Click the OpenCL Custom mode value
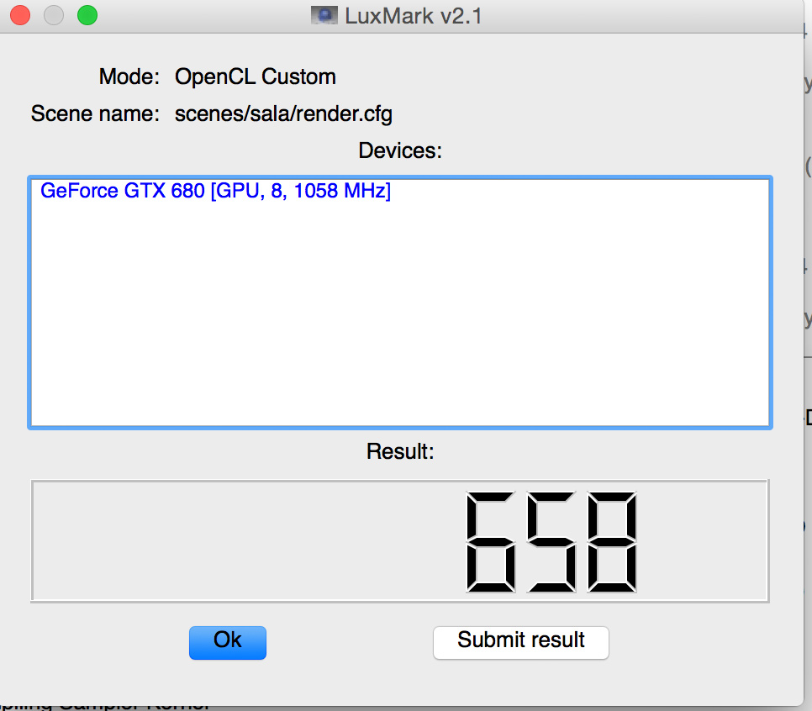 [256, 76]
